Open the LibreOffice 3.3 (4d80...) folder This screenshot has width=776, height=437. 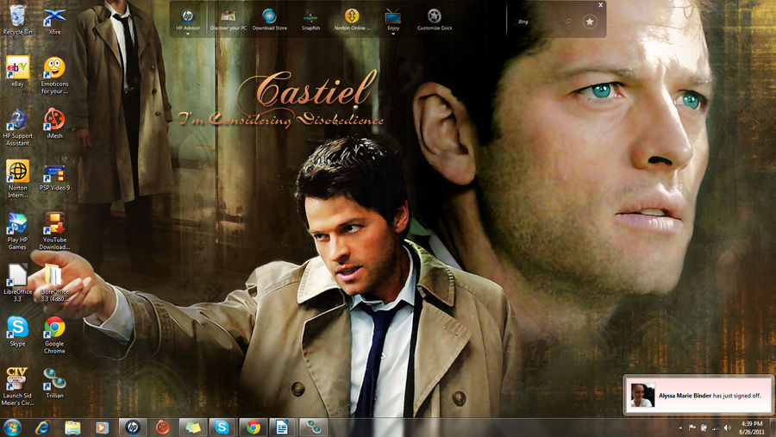54,283
